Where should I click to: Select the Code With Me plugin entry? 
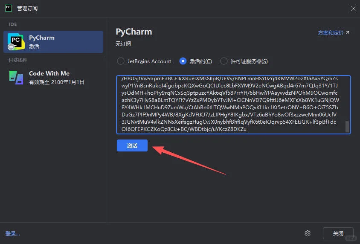tap(53, 78)
